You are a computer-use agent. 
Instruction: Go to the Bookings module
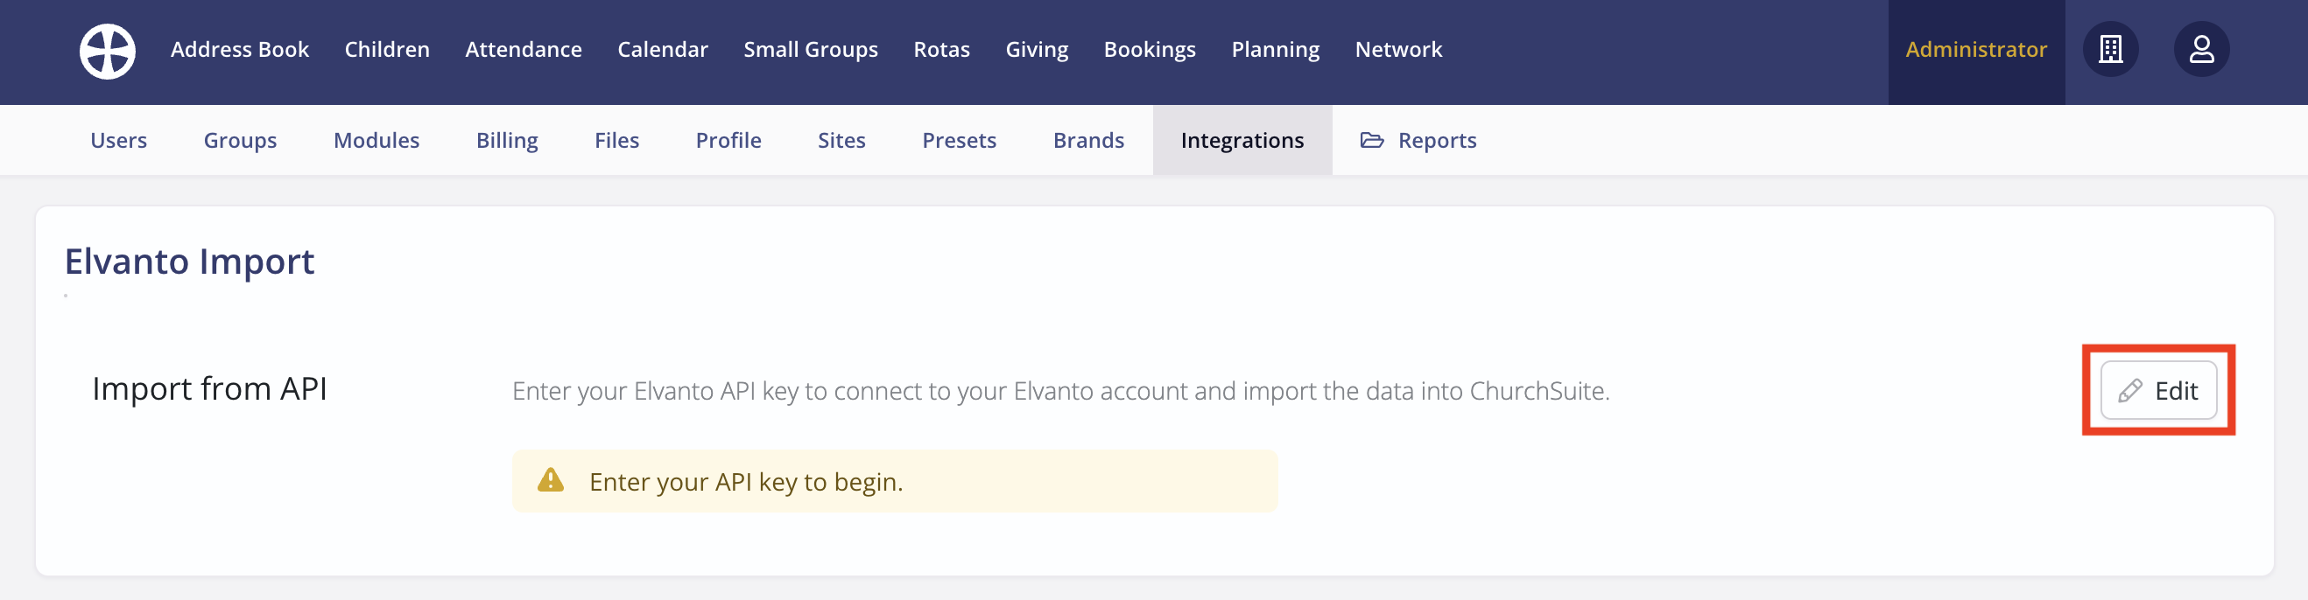[1149, 49]
